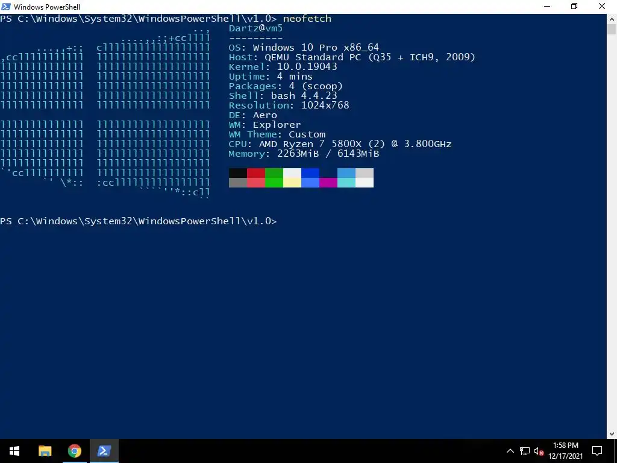
Task: Click the 'Resolution: 1024x768' line
Action: 289,106
